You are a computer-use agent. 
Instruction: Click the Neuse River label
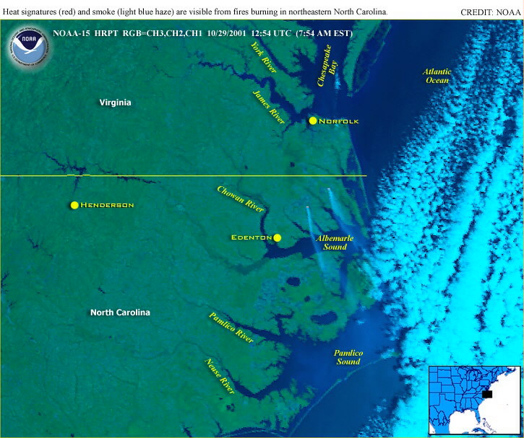220,375
